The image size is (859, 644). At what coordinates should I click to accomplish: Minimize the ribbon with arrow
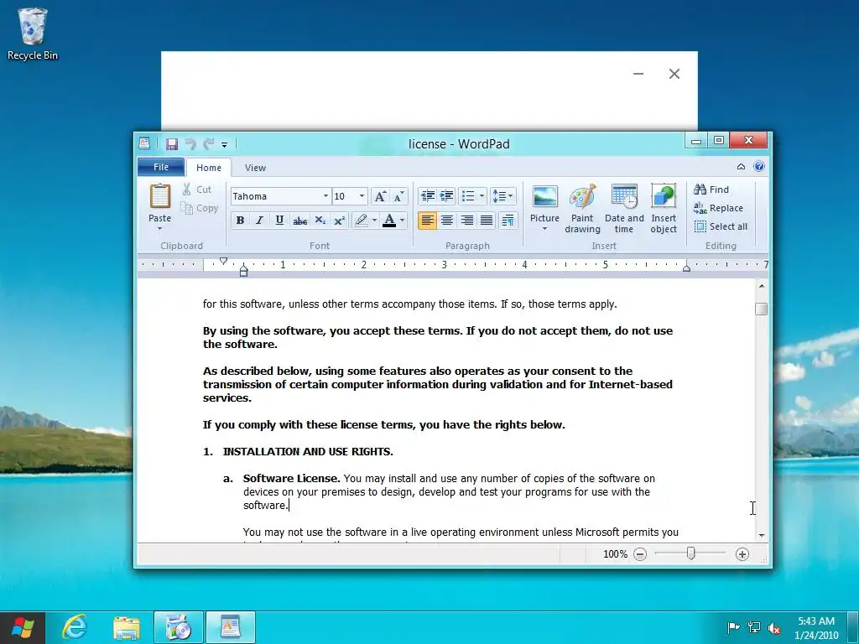tap(741, 167)
